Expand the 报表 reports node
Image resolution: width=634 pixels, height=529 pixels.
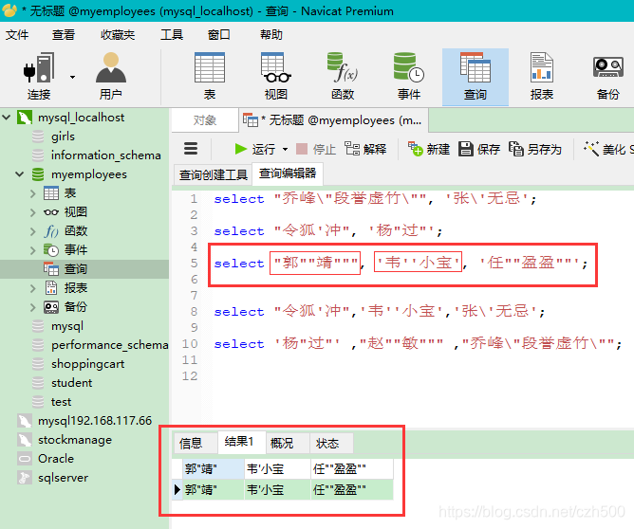coord(33,288)
